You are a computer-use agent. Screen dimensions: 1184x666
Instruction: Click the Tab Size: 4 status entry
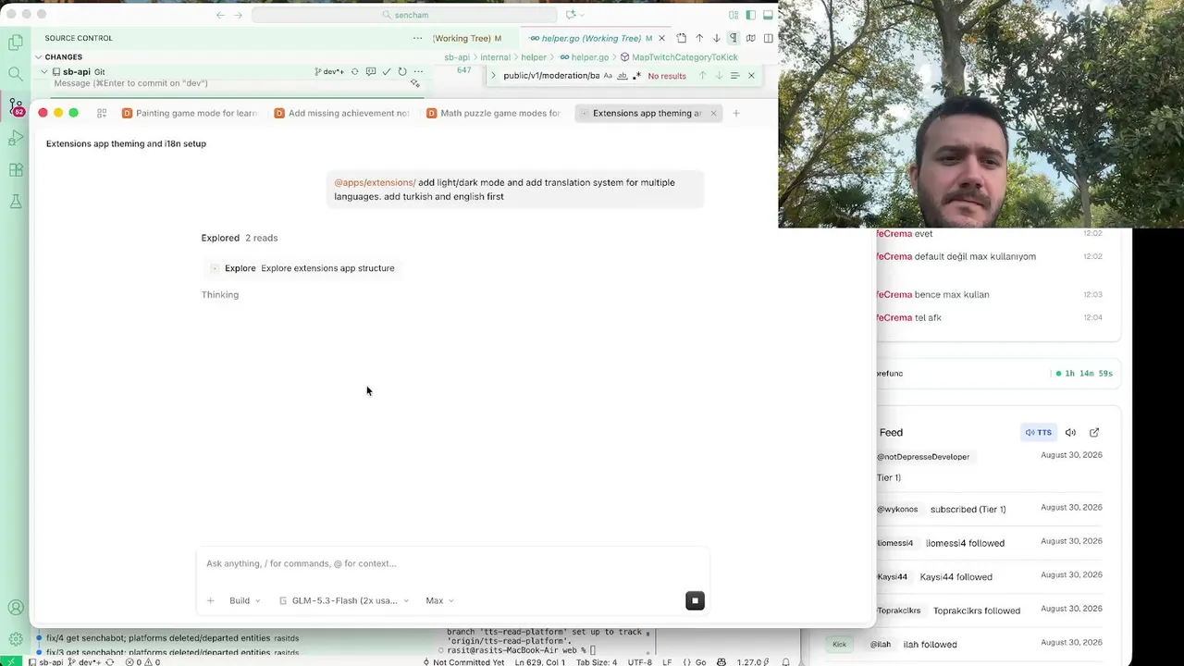596,662
